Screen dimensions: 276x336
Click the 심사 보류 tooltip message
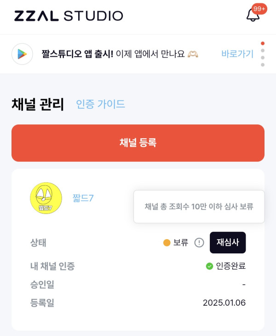pyautogui.click(x=199, y=207)
